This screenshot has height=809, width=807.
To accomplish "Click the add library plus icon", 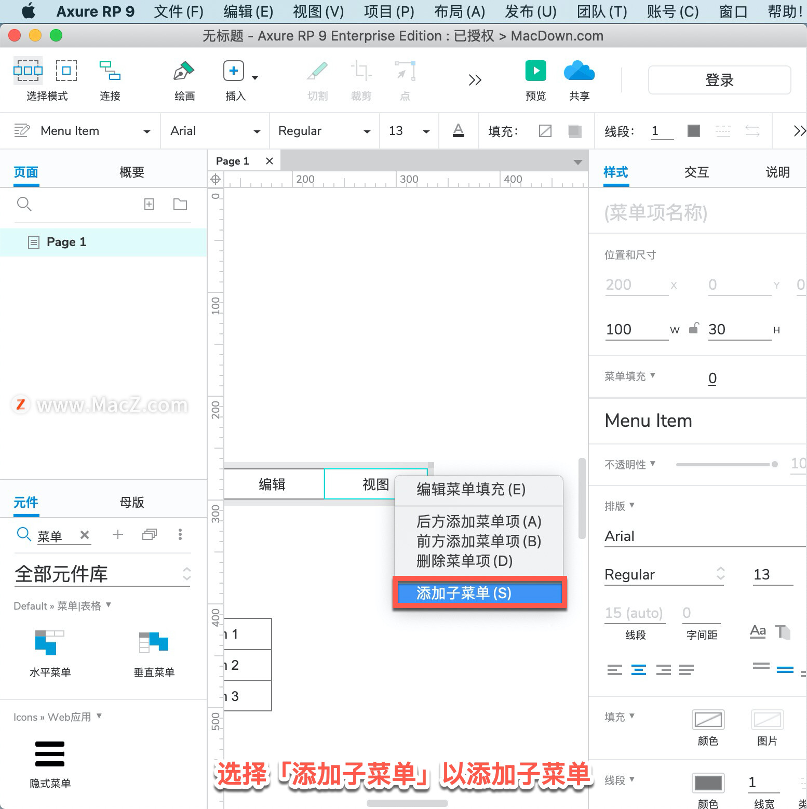I will tap(118, 534).
